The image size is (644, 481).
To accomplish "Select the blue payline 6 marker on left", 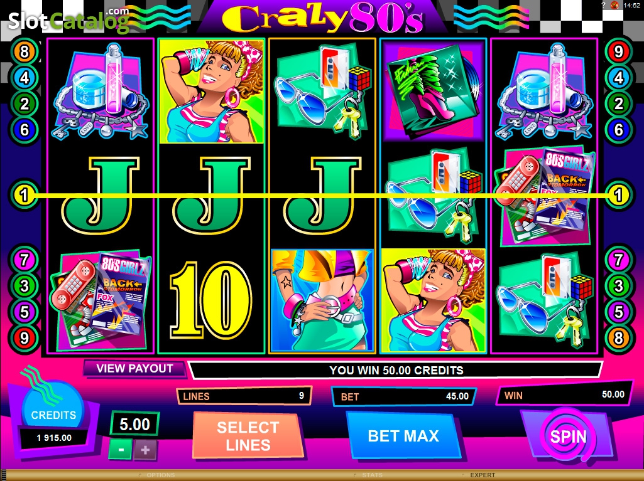I will pyautogui.click(x=25, y=130).
